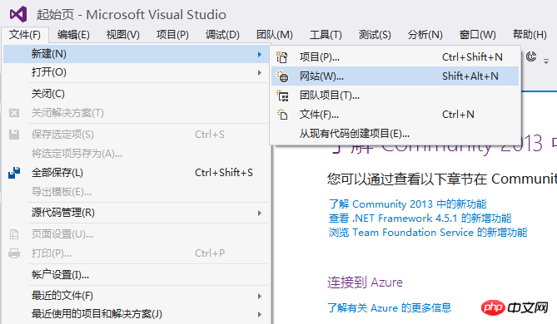The height and width of the screenshot is (324, 557).
Task: Click the team project icon beside 团队项目(T)
Action: (282, 96)
